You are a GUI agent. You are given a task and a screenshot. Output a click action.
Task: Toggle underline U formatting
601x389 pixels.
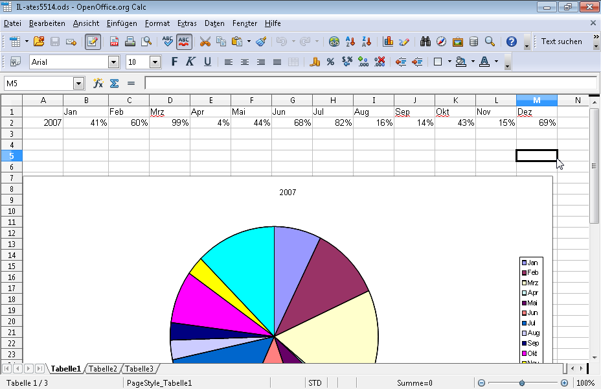207,62
